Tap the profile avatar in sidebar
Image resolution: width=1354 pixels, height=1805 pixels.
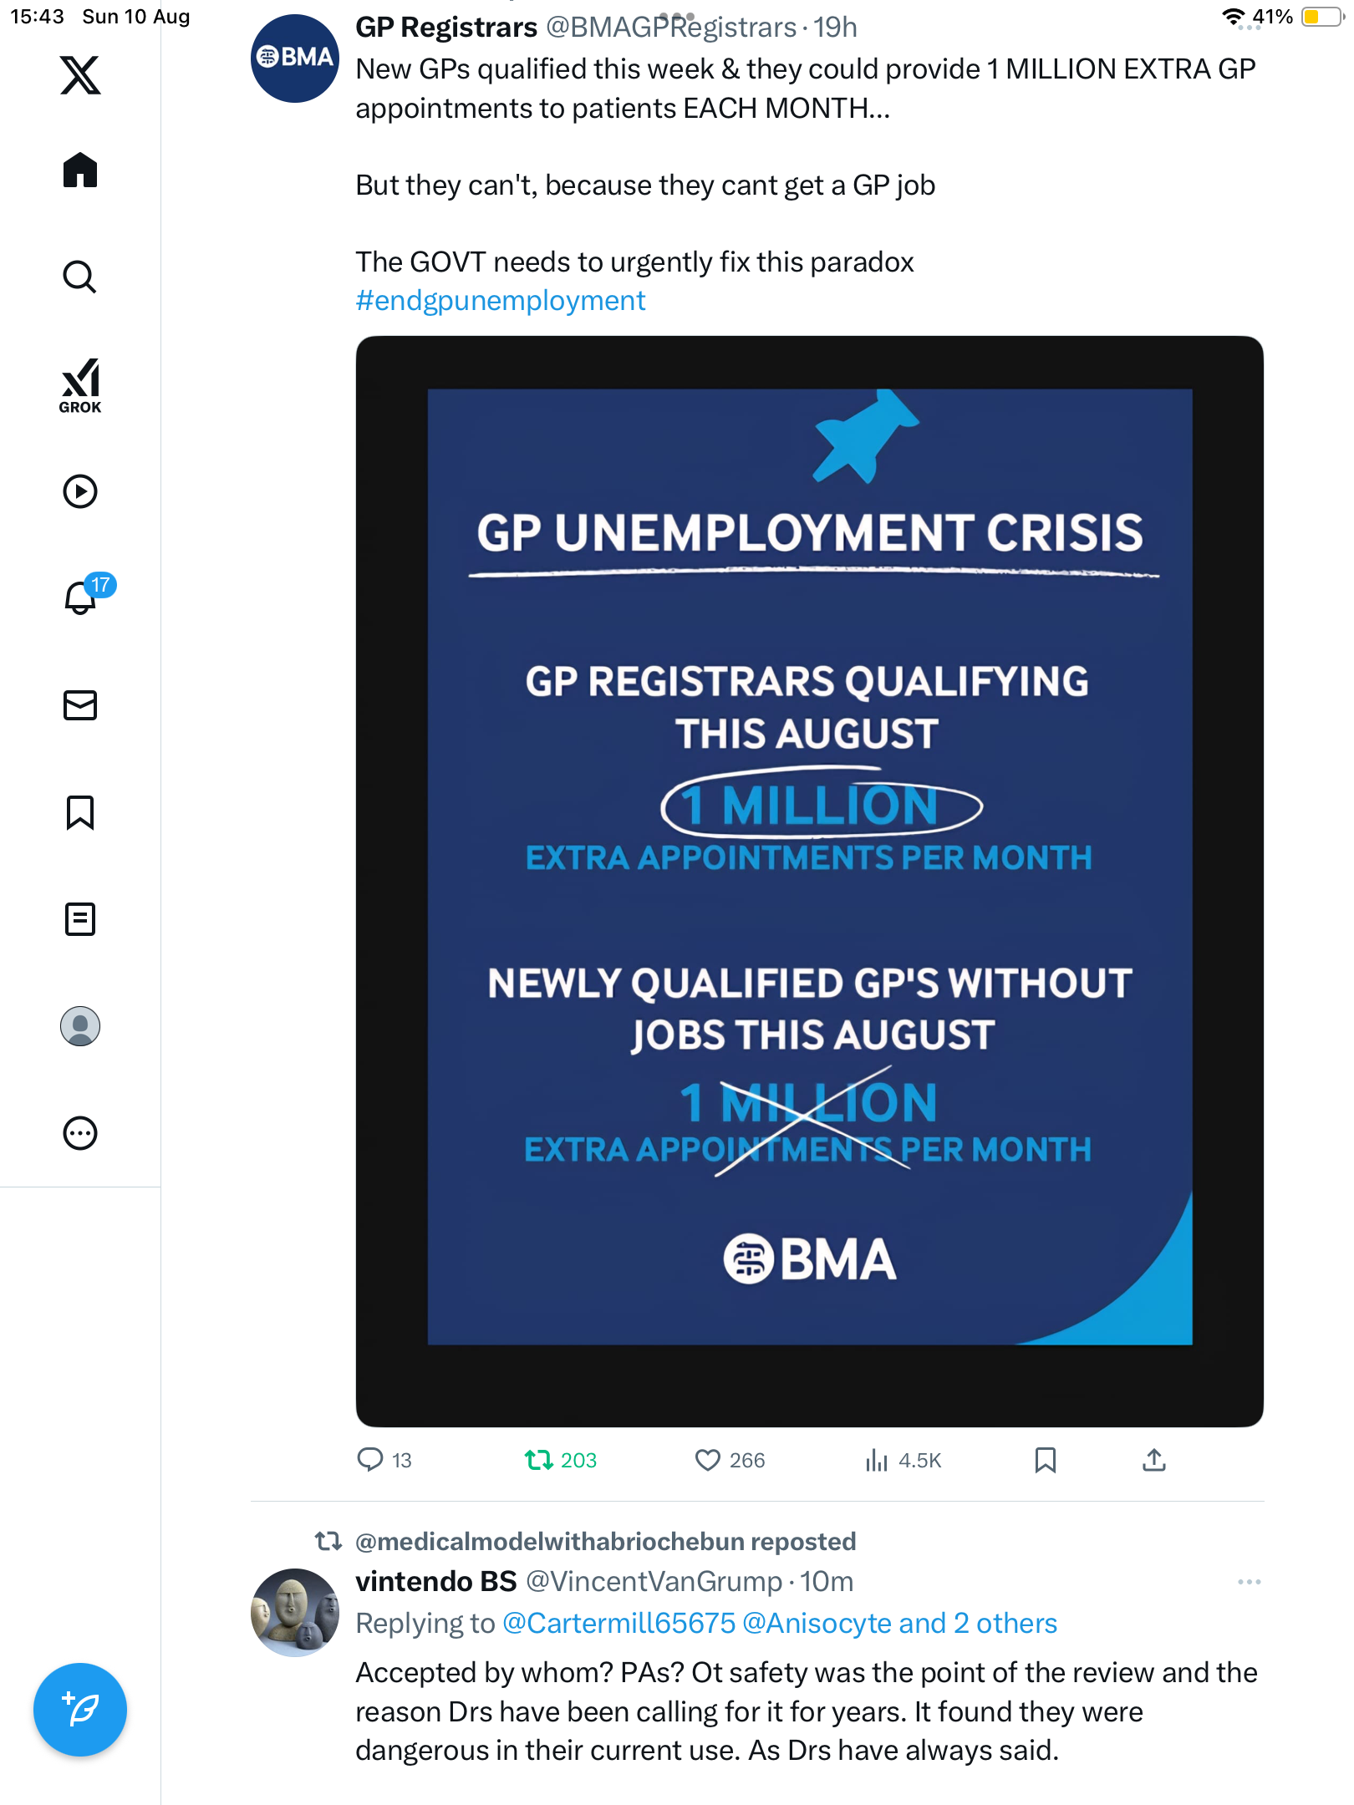(x=80, y=1026)
